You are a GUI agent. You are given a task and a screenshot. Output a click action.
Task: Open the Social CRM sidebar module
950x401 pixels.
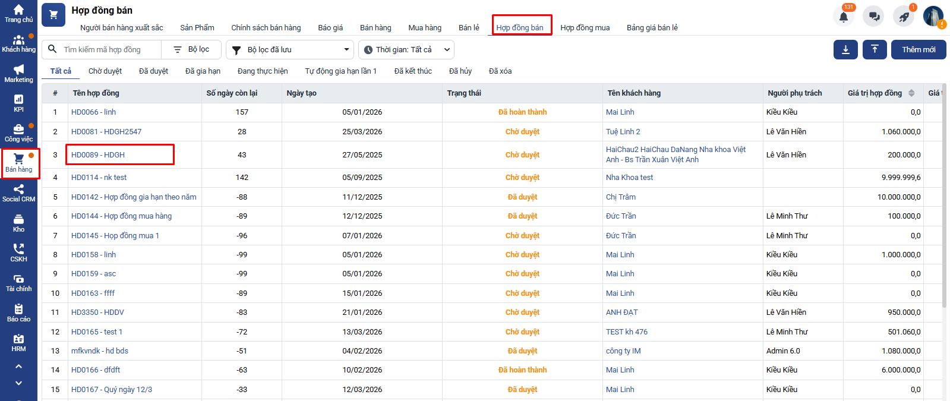click(19, 193)
